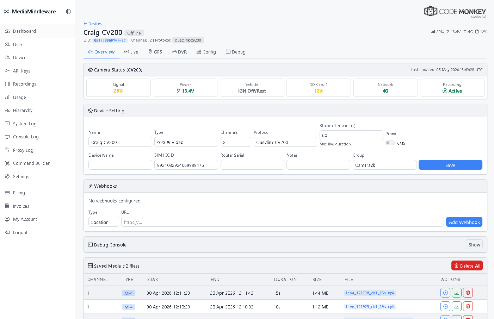The image size is (494, 319).
Task: Switch to the Live tab
Action: (x=131, y=52)
